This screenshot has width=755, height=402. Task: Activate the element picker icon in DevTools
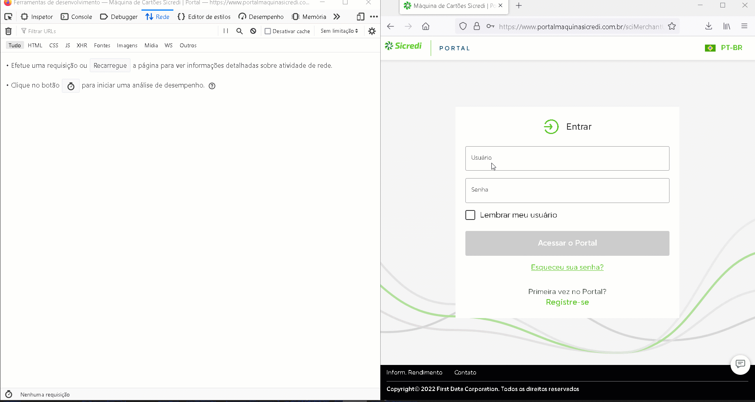(8, 17)
